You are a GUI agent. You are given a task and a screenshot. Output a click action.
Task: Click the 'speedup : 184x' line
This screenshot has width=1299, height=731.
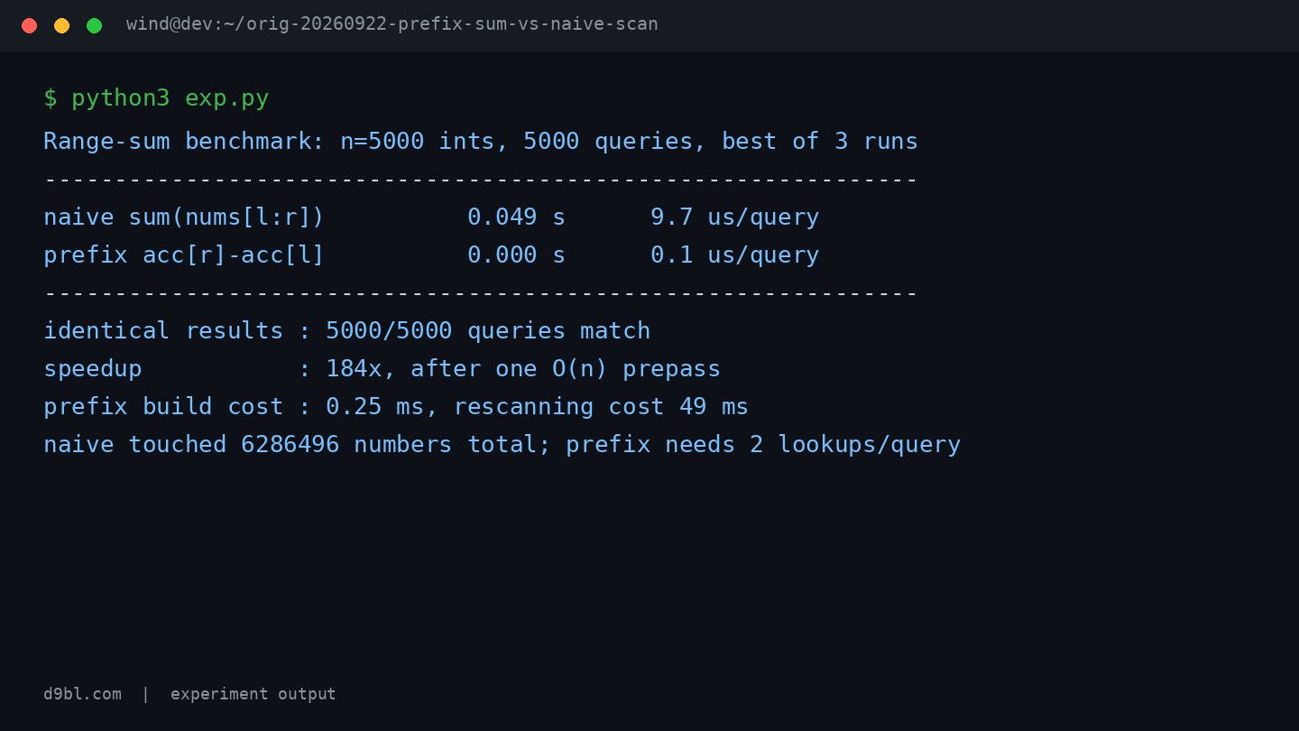click(x=382, y=369)
